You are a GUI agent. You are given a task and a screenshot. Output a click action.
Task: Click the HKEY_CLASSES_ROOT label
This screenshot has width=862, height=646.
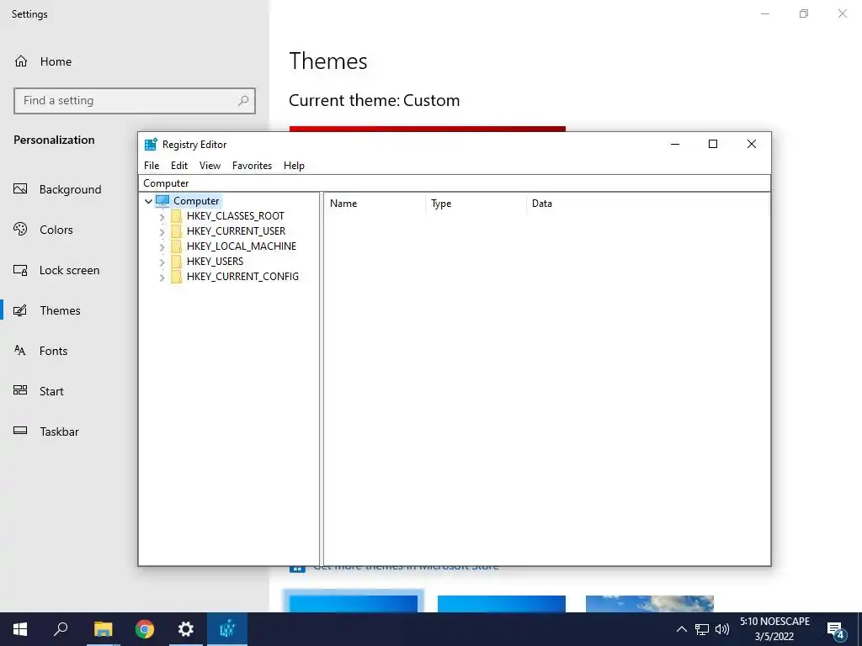236,216
